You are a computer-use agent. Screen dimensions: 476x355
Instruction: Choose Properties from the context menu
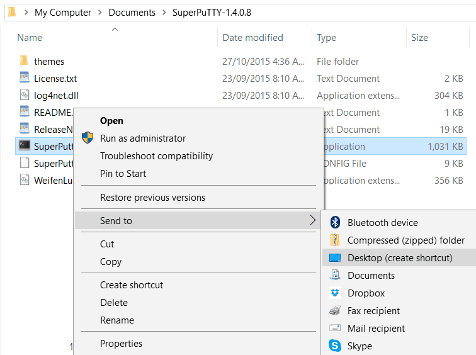coord(121,343)
